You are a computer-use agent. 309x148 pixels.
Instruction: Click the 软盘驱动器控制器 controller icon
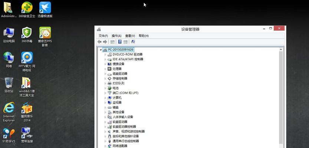point(109,127)
